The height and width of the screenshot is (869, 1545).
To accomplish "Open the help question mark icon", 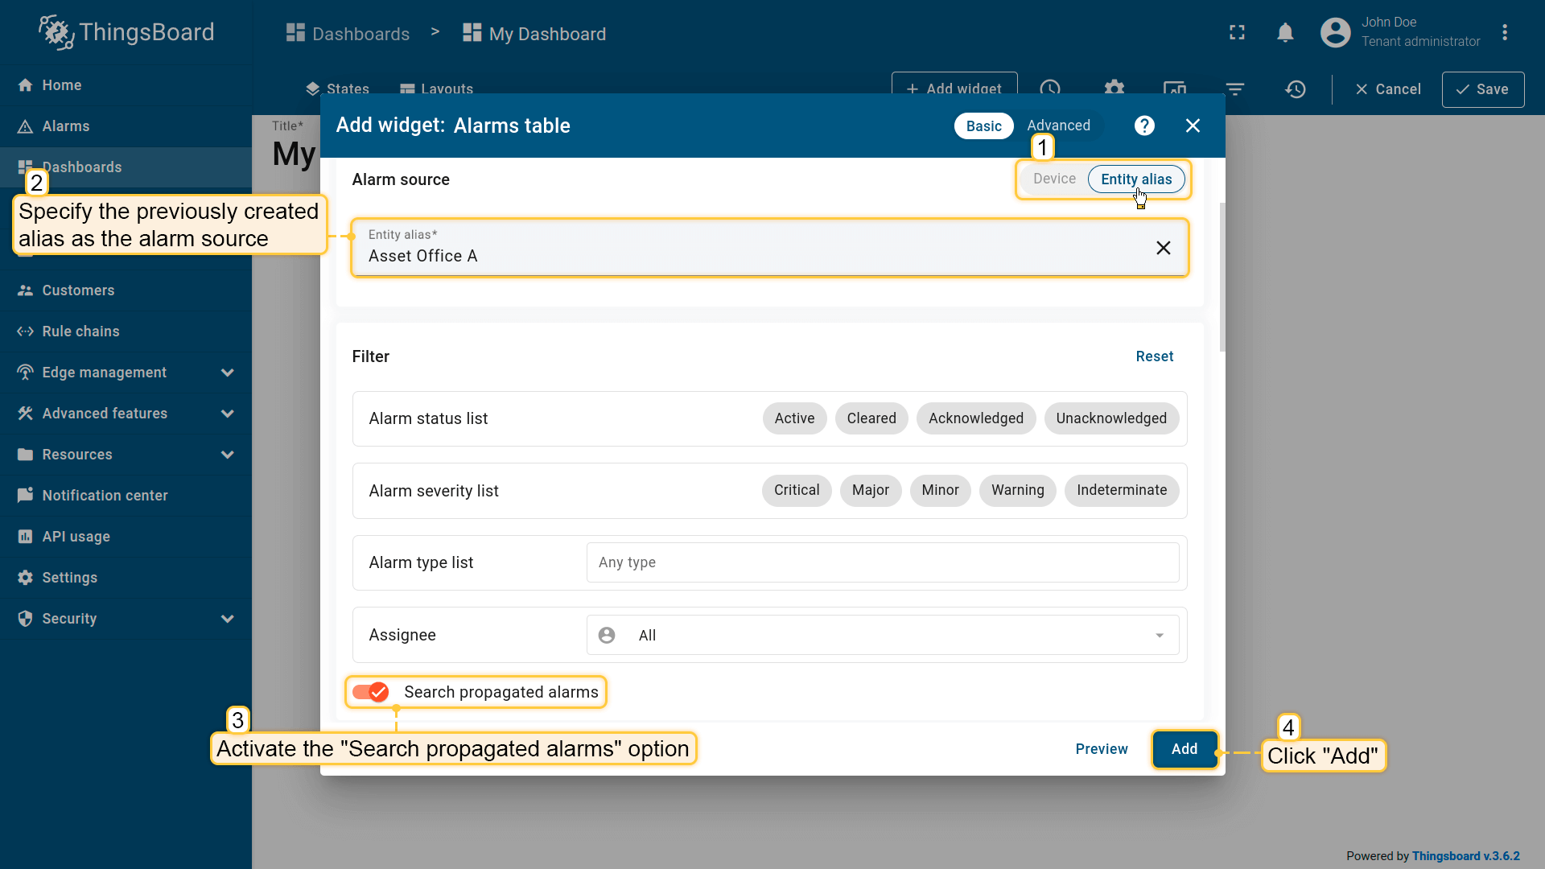I will pyautogui.click(x=1144, y=126).
